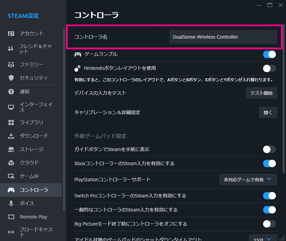Enable Big Pictureモード終了時にコントローラをオフ toggle
This screenshot has height=241, width=286.
[269, 224]
